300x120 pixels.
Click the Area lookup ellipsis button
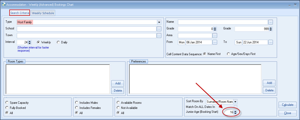click(x=215, y=36)
